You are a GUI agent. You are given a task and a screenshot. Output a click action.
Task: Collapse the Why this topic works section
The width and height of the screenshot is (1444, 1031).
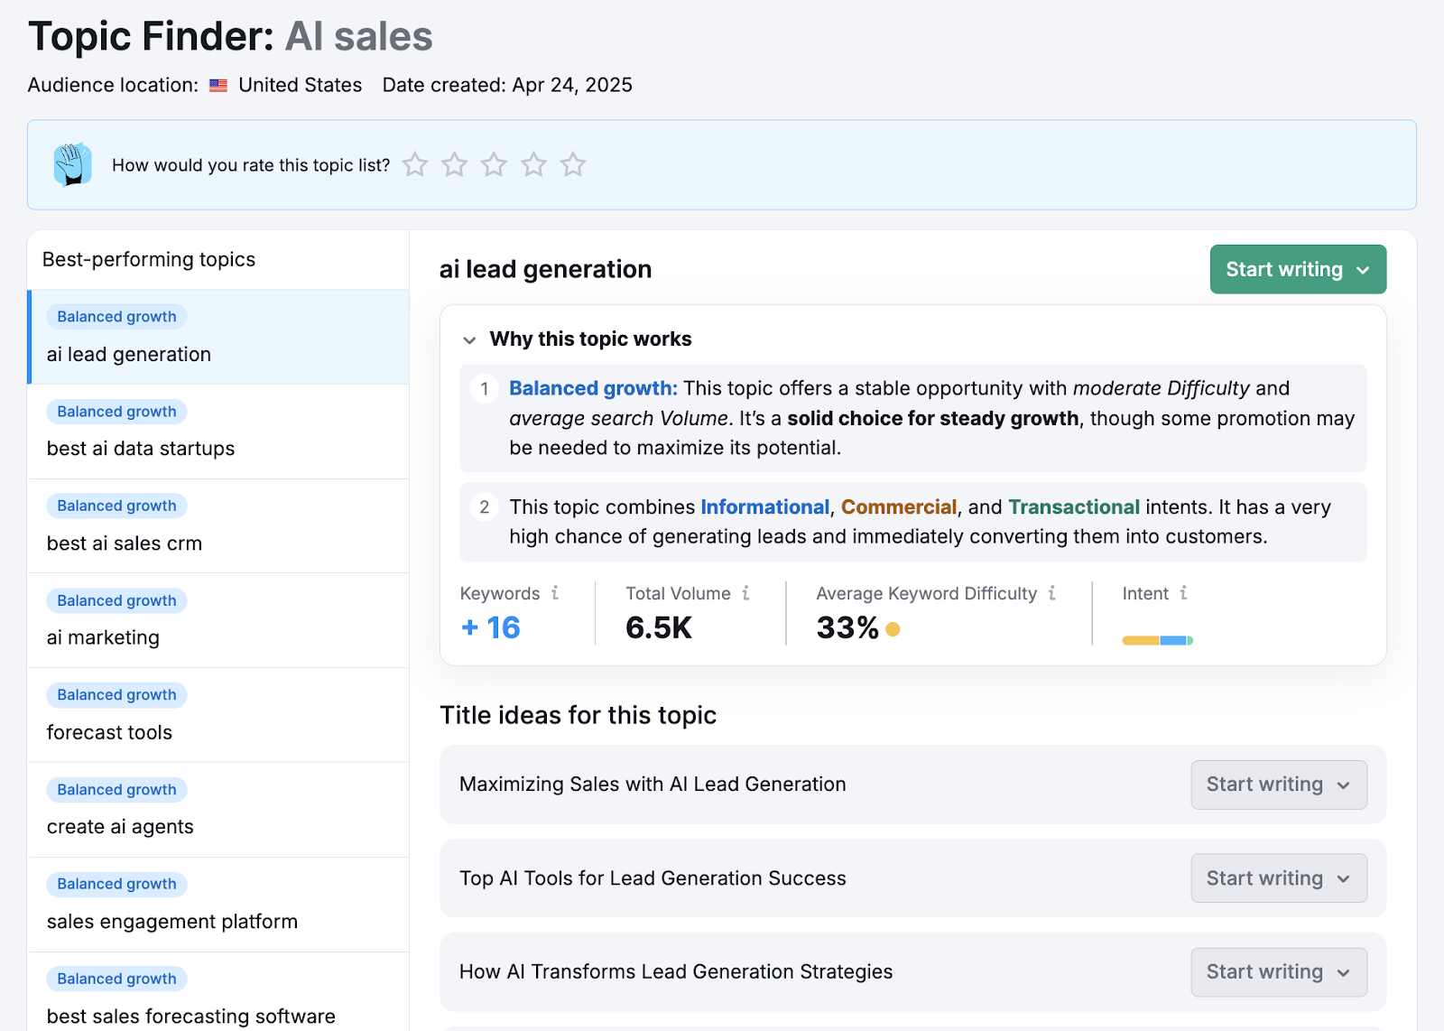pyautogui.click(x=470, y=339)
